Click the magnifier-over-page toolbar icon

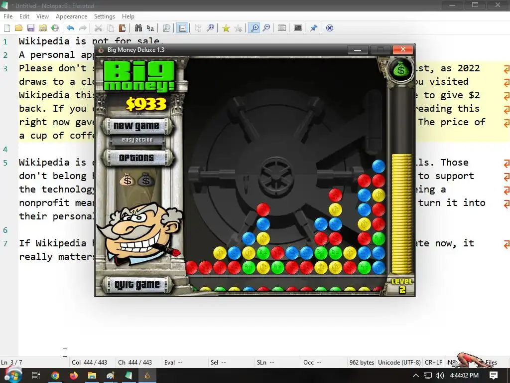tap(166, 28)
